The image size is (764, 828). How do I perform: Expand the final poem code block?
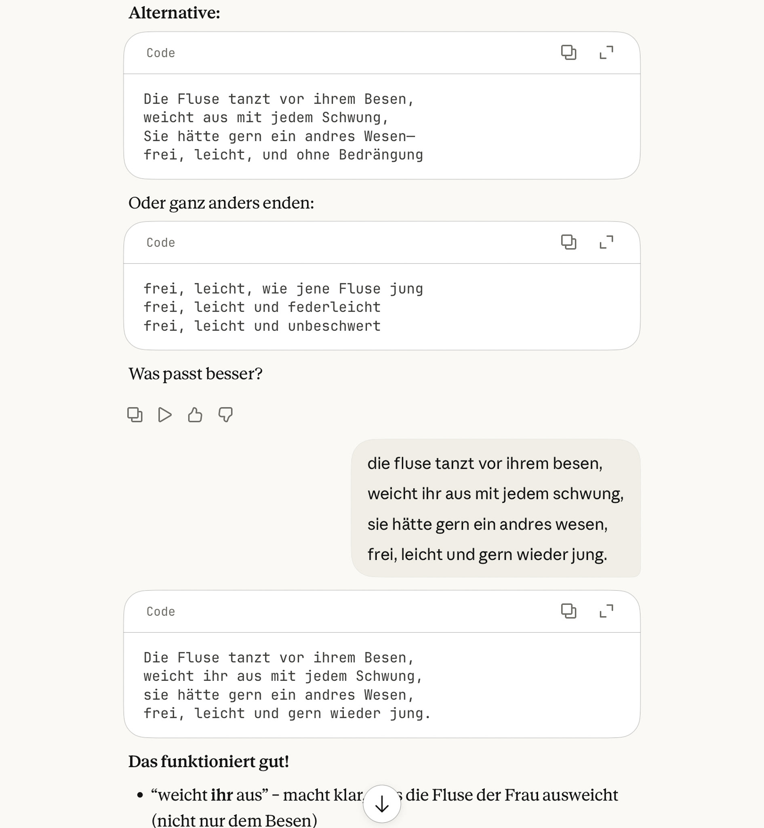606,611
